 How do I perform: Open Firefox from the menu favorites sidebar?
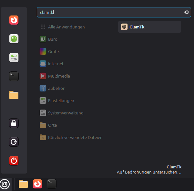tap(14, 20)
